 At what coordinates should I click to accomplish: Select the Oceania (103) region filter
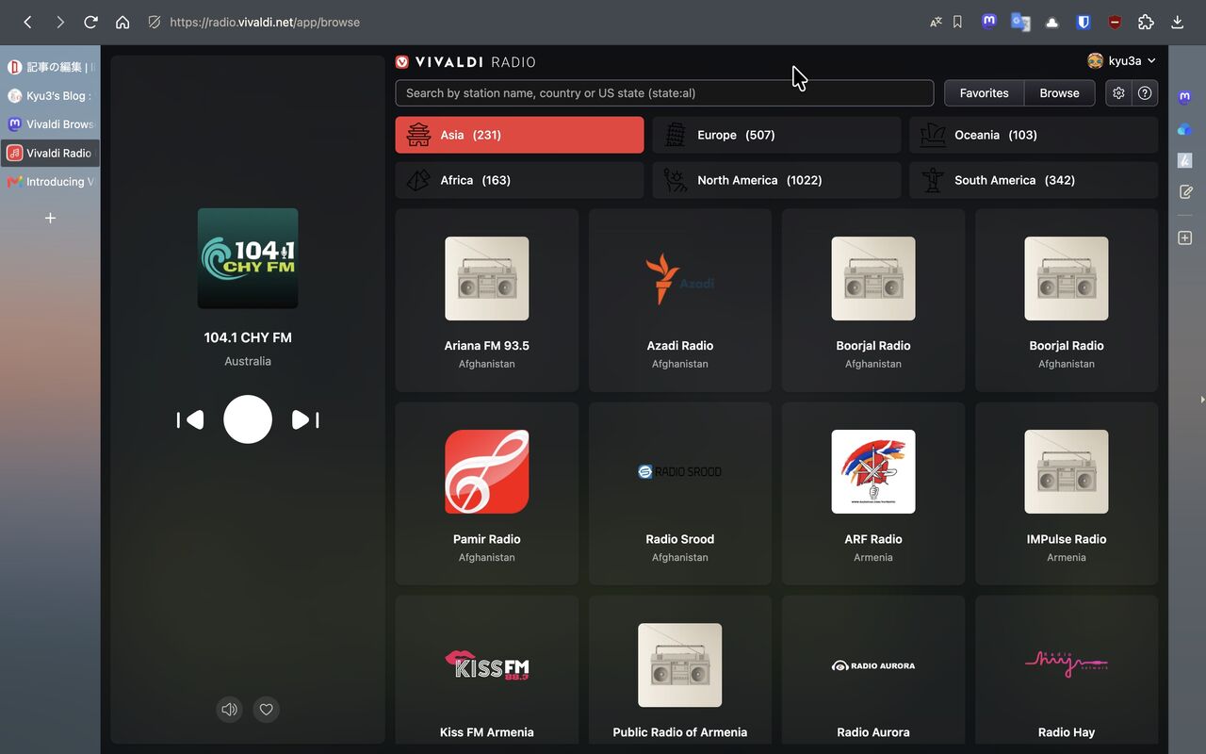[1034, 135]
